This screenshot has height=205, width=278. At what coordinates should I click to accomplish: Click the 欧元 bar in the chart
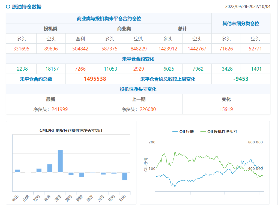(39, 170)
